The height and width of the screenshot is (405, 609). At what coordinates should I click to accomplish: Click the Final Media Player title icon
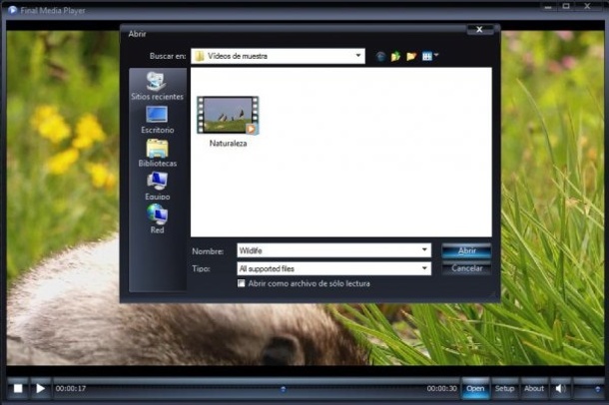click(12, 10)
